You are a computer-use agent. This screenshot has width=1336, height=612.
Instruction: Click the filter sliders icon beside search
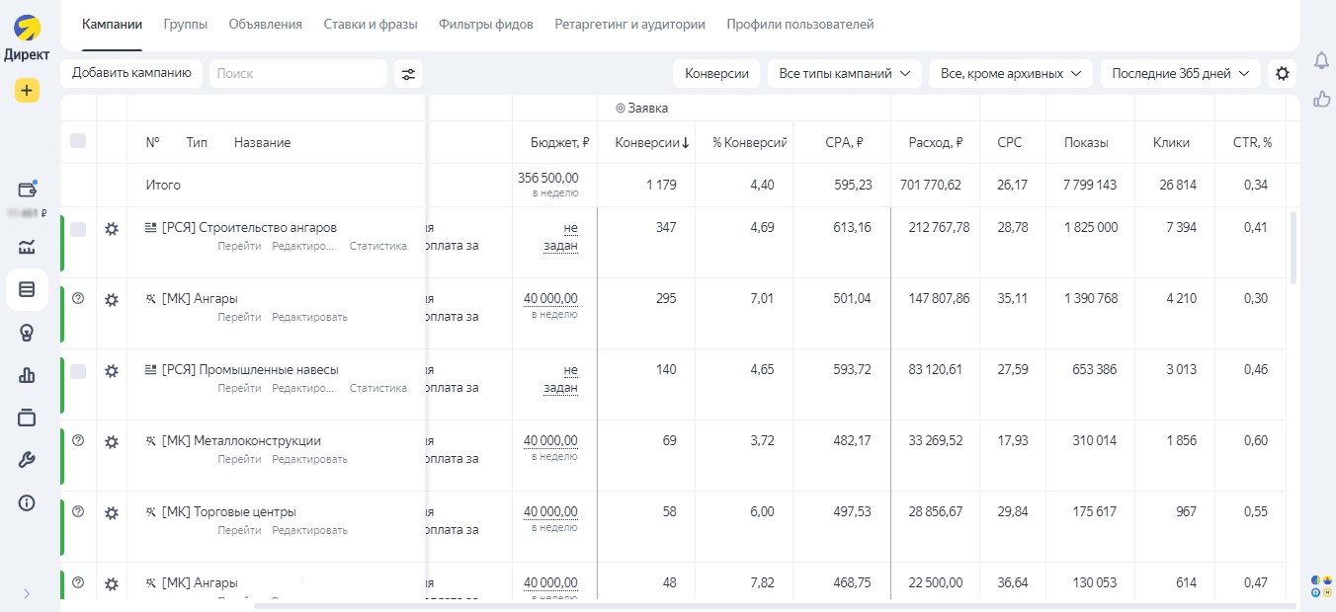pos(408,73)
